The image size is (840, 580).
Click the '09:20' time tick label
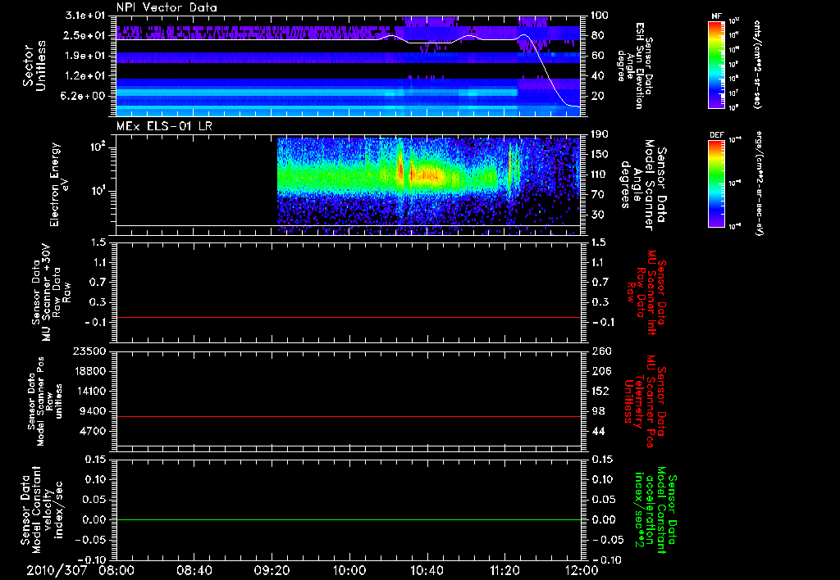(x=272, y=570)
